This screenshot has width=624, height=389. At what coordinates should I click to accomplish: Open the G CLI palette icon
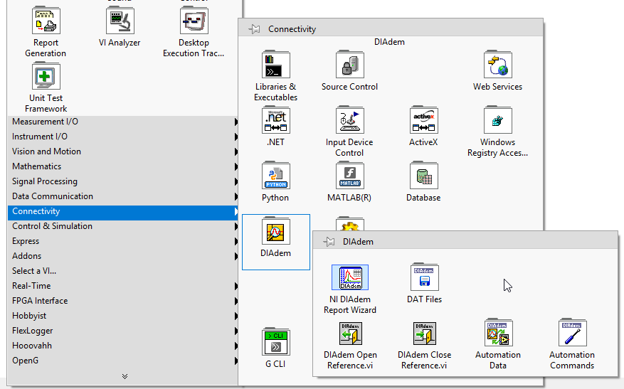pos(275,342)
